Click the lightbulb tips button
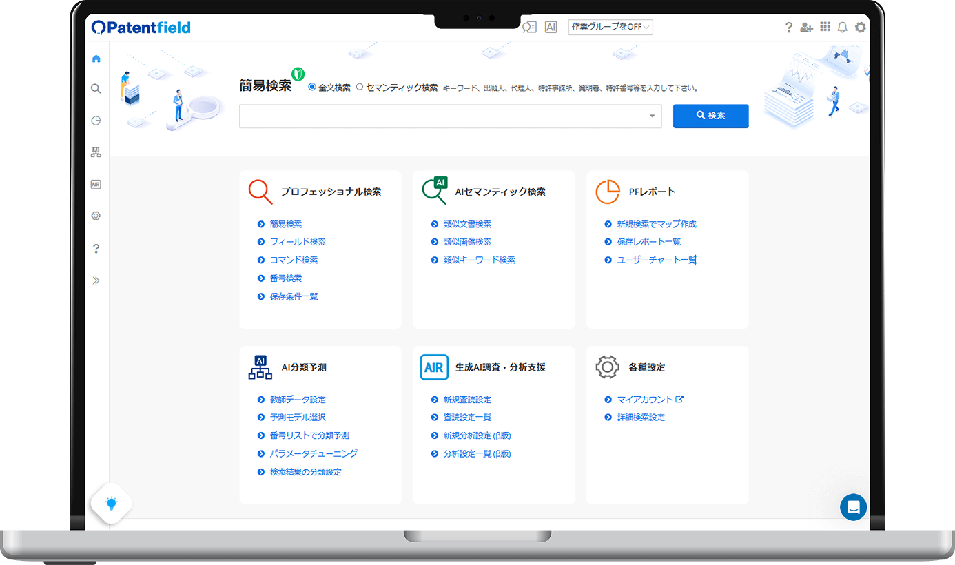This screenshot has height=565, width=955. coord(111,504)
